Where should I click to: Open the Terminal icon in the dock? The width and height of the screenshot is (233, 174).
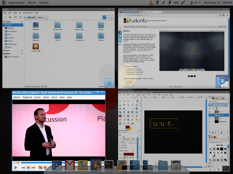[x=108, y=165]
